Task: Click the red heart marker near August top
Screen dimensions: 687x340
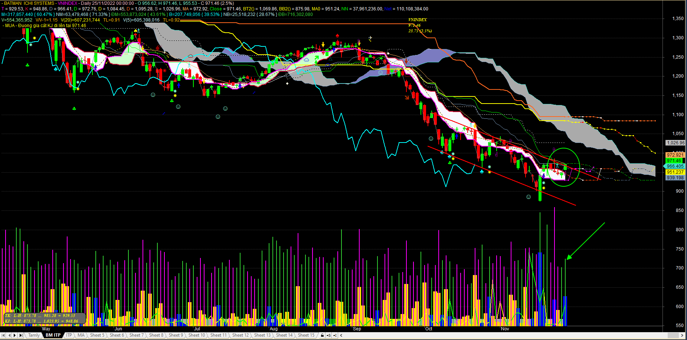Action: (337, 36)
